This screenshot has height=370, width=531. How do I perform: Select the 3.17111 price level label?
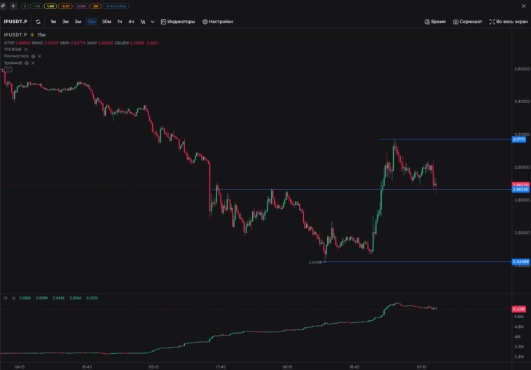pos(519,139)
